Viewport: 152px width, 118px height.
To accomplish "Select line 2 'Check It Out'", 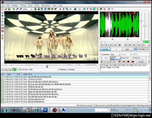I will [x=75, y=79].
